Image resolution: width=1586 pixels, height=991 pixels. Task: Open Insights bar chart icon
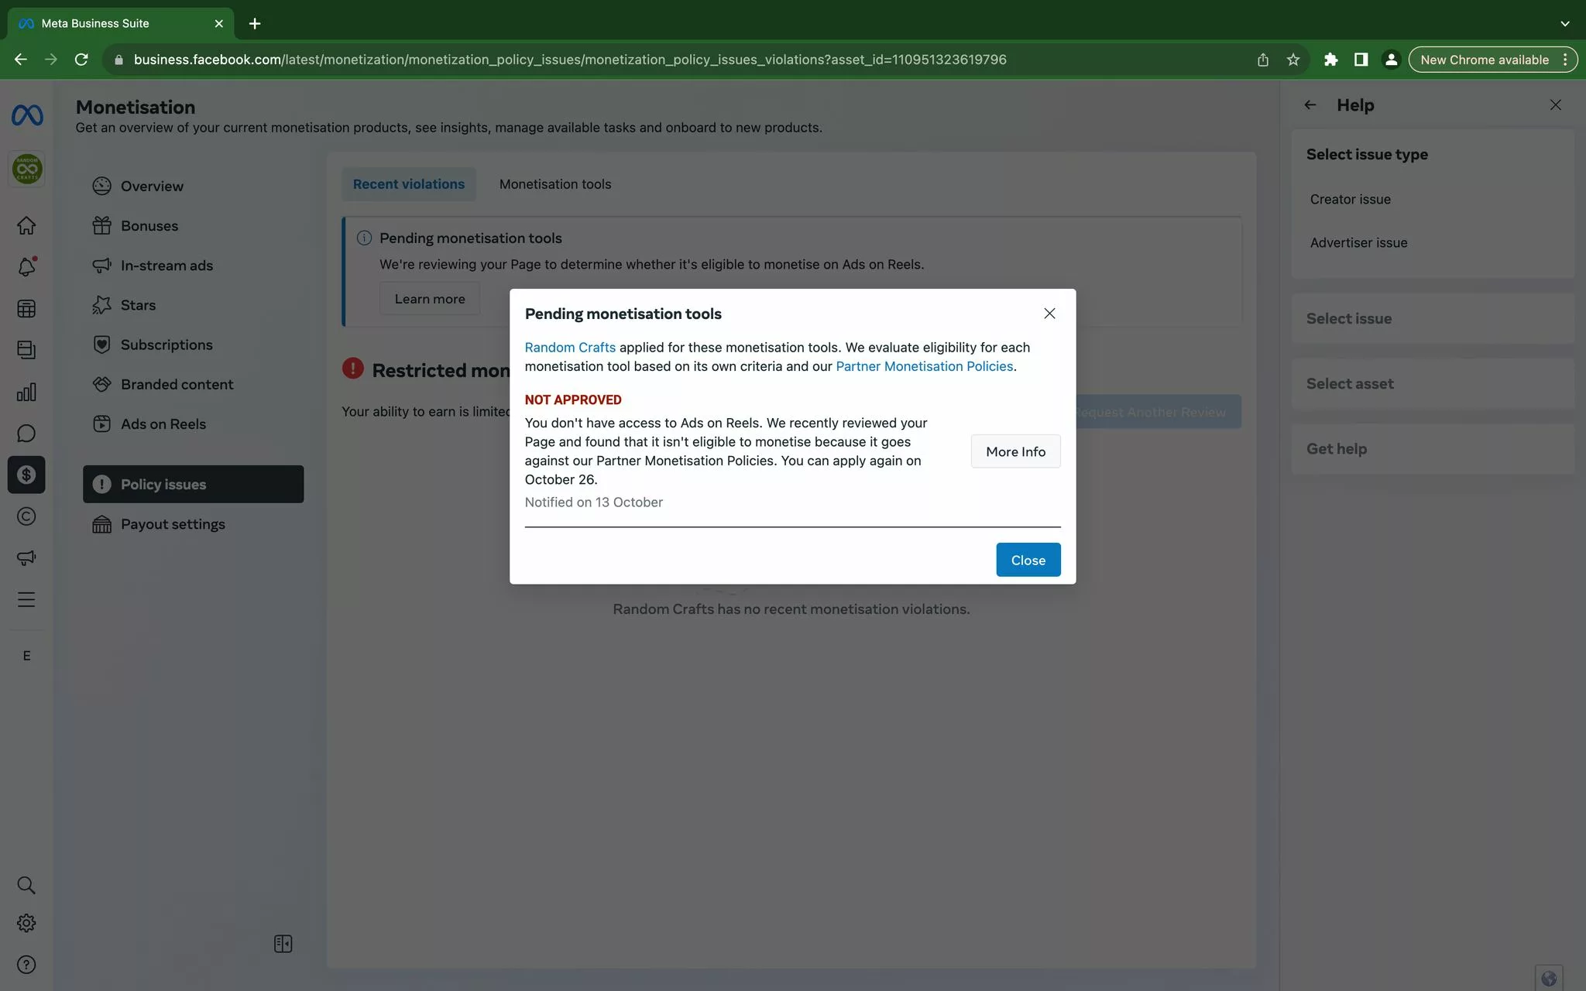pyautogui.click(x=26, y=392)
